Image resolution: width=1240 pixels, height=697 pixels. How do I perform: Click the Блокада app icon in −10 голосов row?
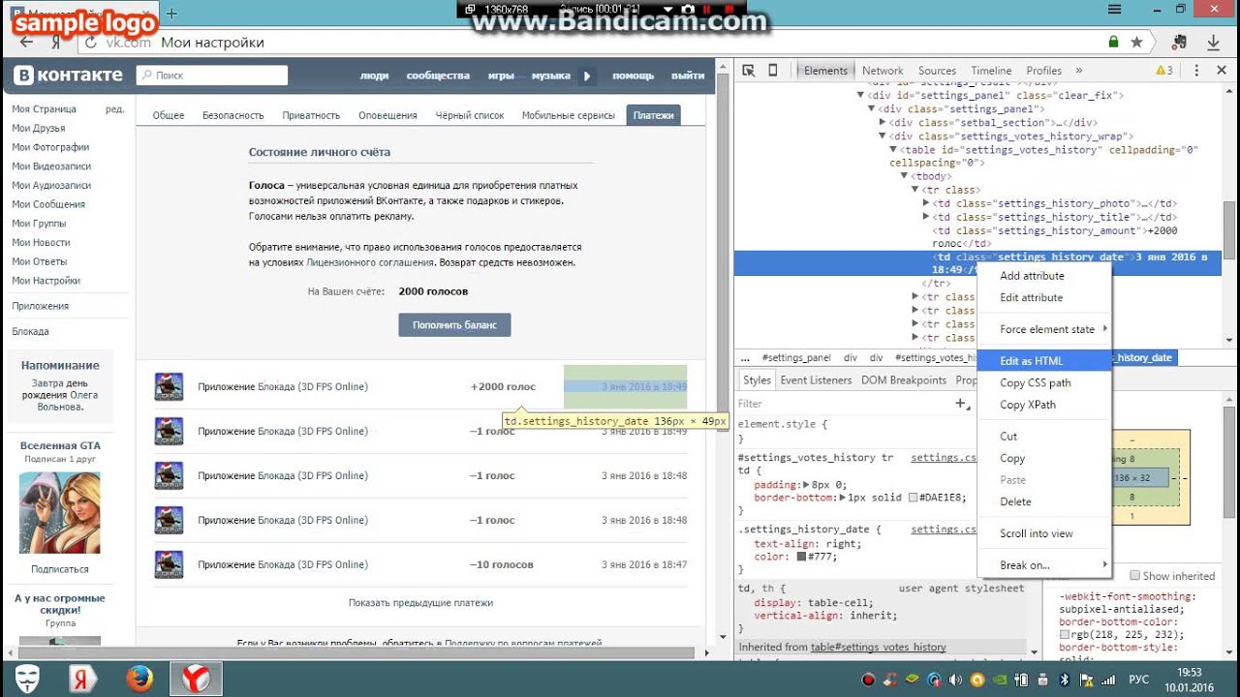coord(170,564)
